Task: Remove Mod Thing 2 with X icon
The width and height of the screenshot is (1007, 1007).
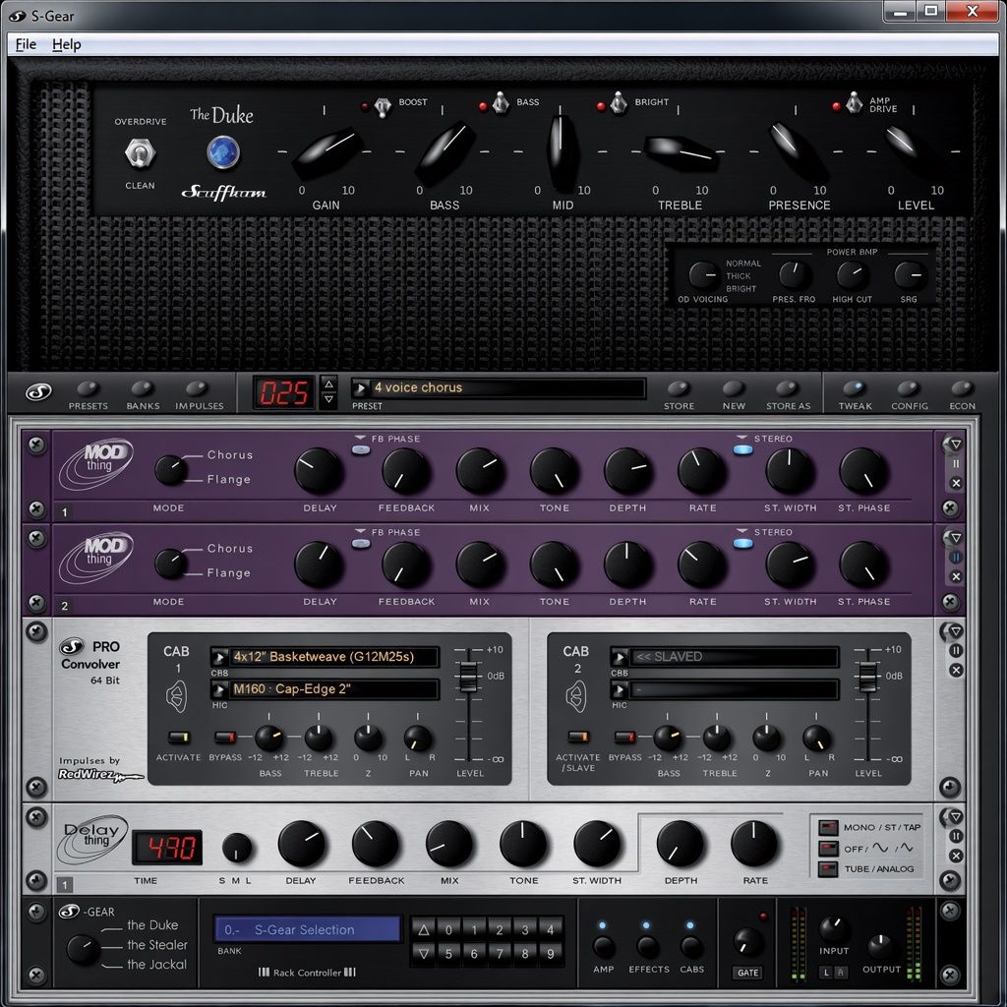Action: (x=956, y=576)
